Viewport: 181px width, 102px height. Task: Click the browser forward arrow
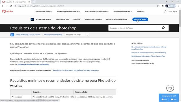pyautogui.click(x=7, y=6)
